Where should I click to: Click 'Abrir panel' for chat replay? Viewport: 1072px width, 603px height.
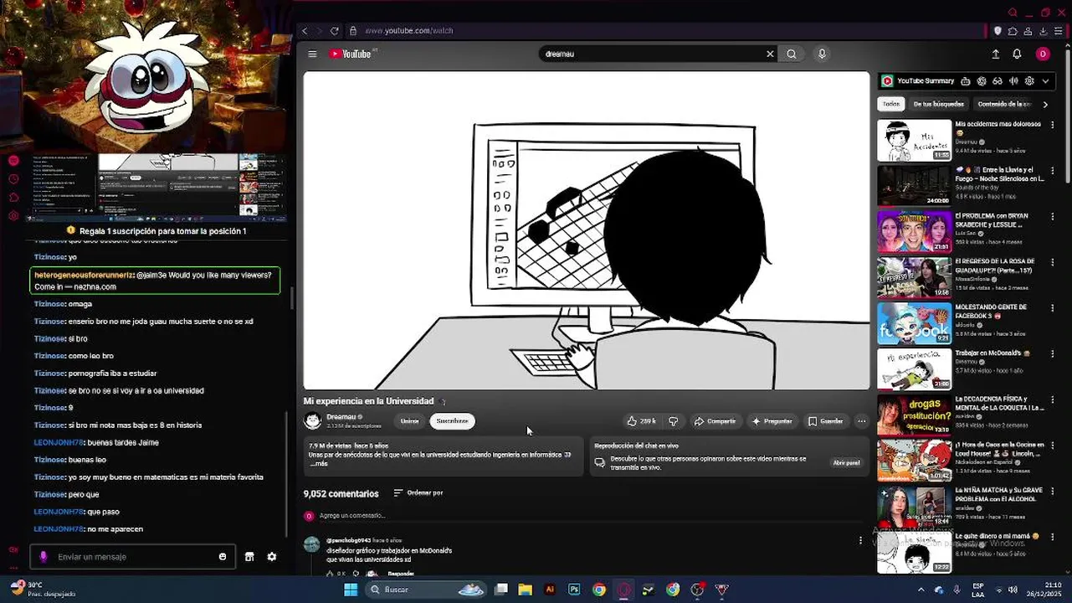(x=846, y=462)
